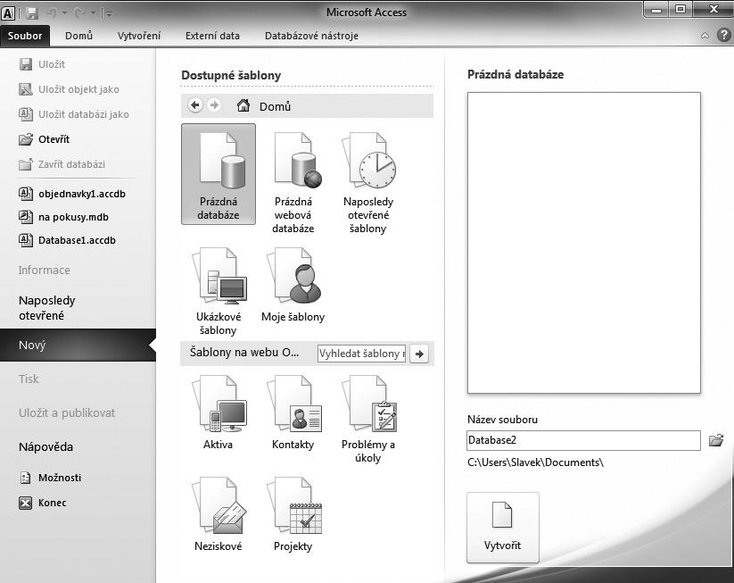Open Uložit a publikovat section

67,412
